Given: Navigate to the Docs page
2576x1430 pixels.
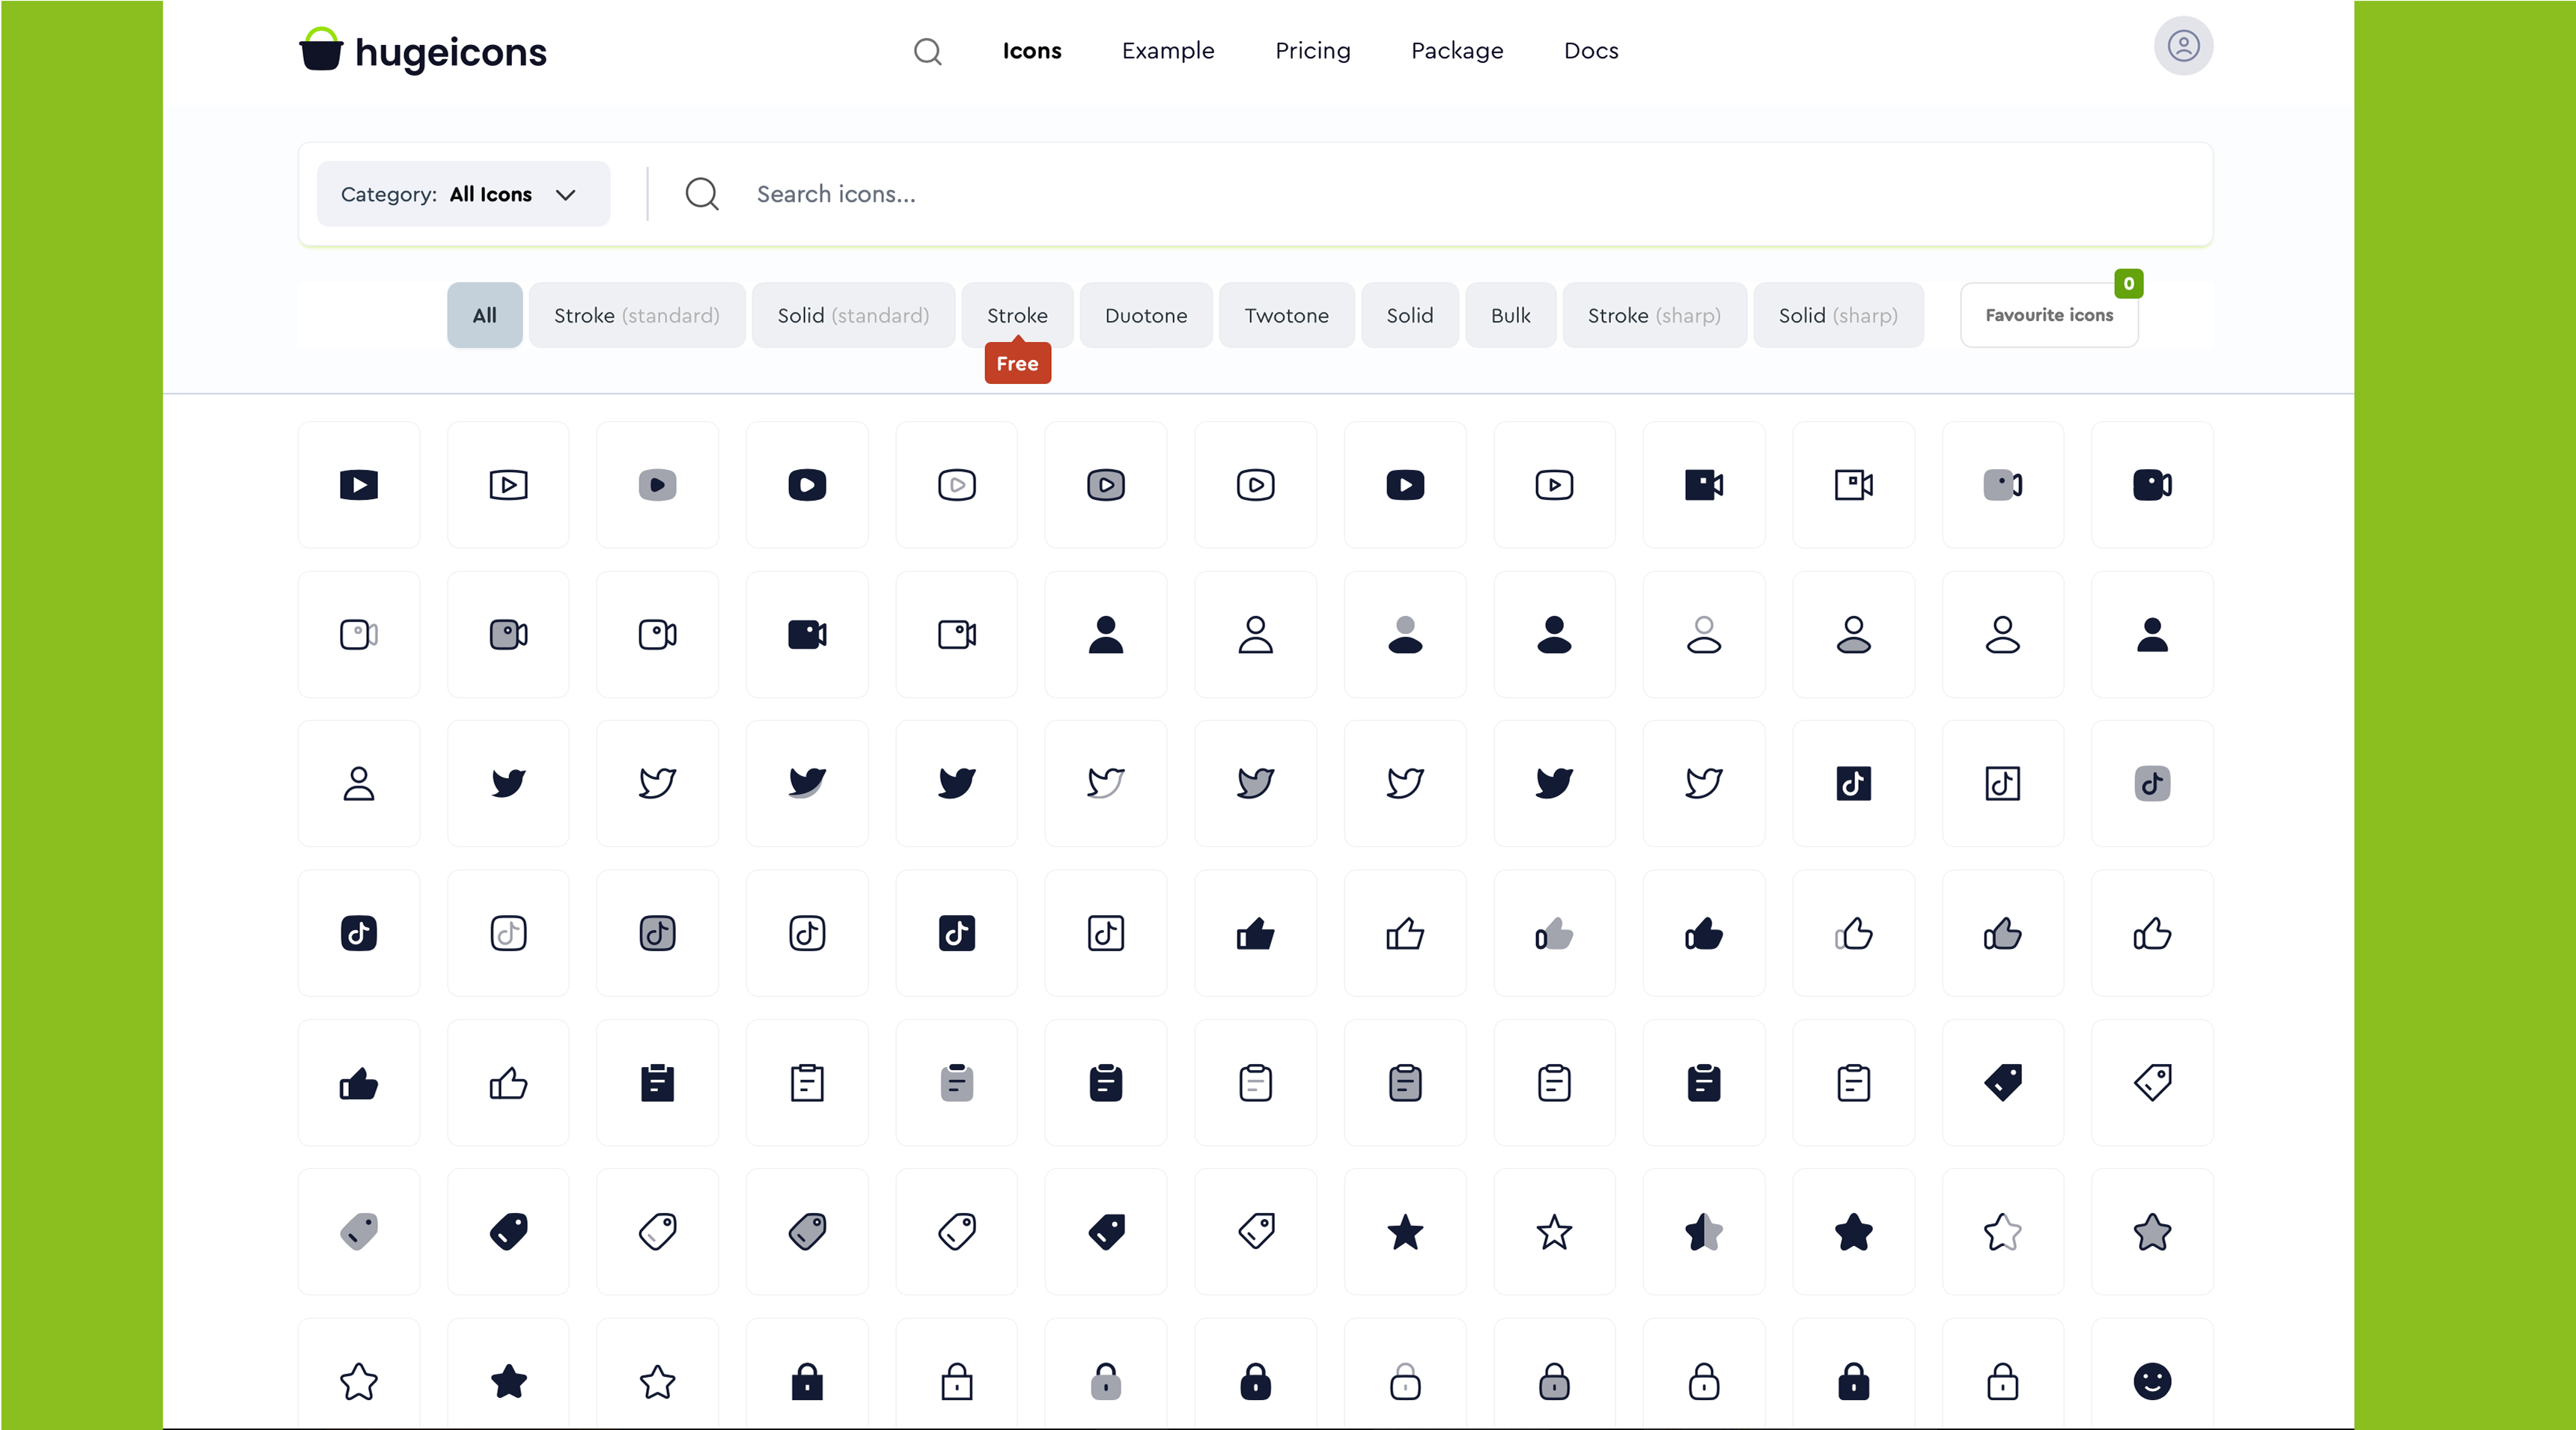Looking at the screenshot, I should pos(1591,50).
